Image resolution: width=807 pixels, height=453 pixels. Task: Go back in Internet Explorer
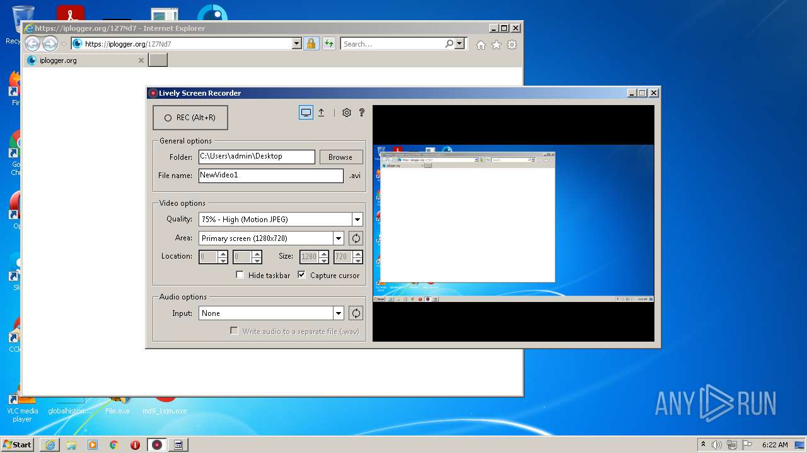[x=32, y=43]
